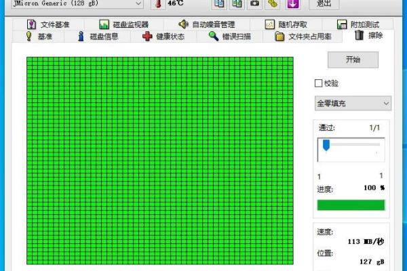This screenshot has height=271, width=407.
Task: Enable the 校验 verify checkbox
Action: pos(318,83)
